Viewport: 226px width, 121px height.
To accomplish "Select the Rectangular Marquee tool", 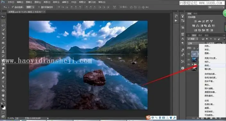I will tap(3, 21).
